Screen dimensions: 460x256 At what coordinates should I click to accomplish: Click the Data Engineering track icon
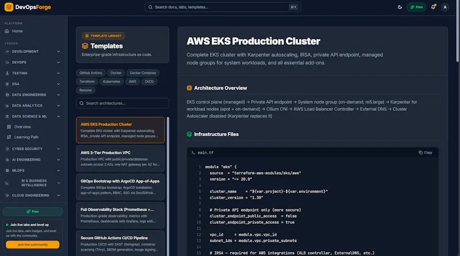coord(7,95)
